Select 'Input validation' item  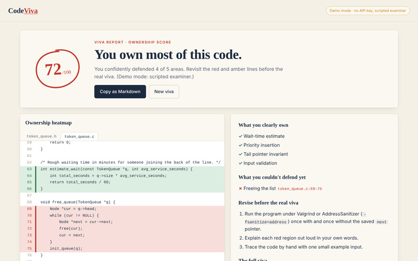pyautogui.click(x=260, y=163)
